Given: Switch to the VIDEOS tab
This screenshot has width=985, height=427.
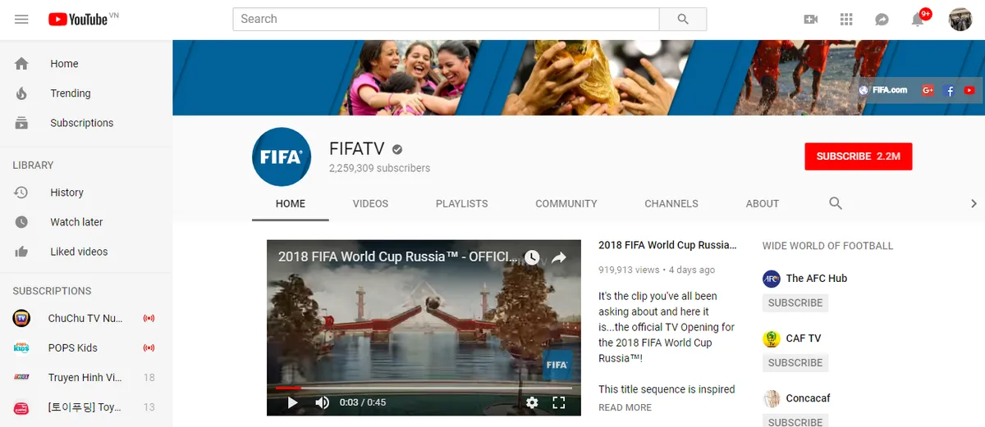Looking at the screenshot, I should pos(370,203).
